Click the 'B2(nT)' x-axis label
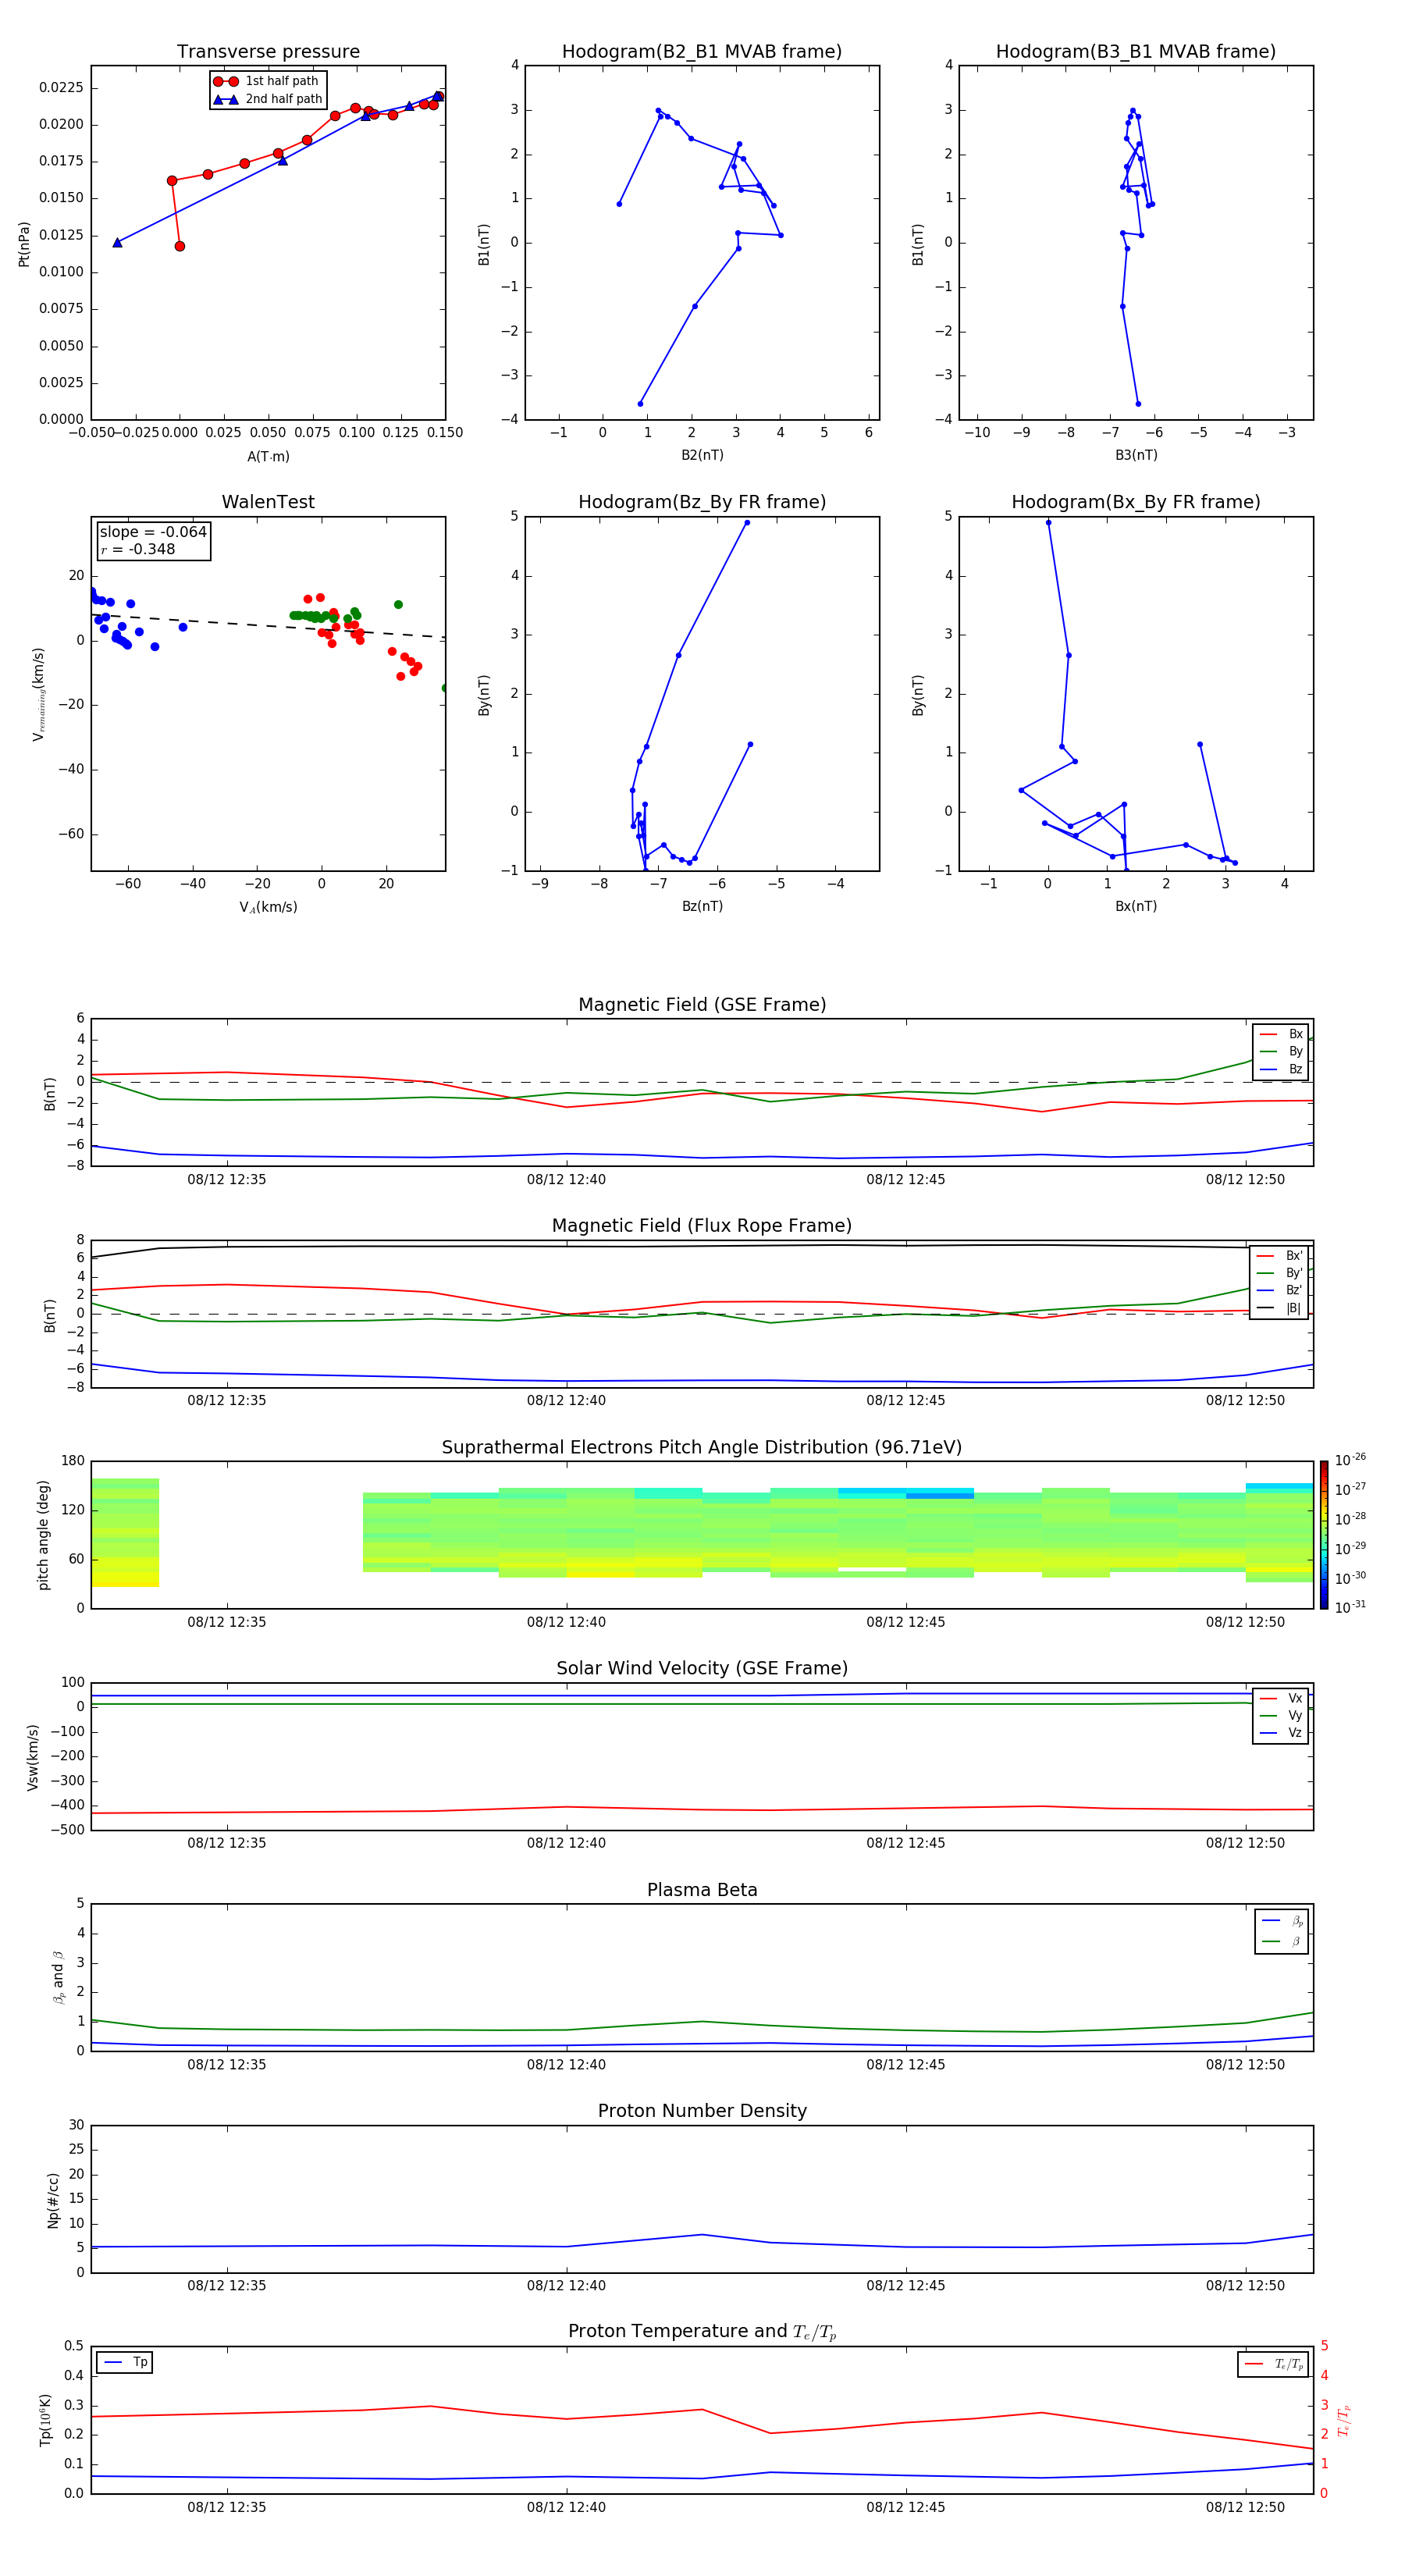The image size is (1405, 2576). tap(702, 455)
